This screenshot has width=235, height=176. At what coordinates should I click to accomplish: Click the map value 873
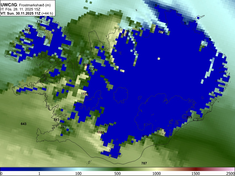pos(161,32)
